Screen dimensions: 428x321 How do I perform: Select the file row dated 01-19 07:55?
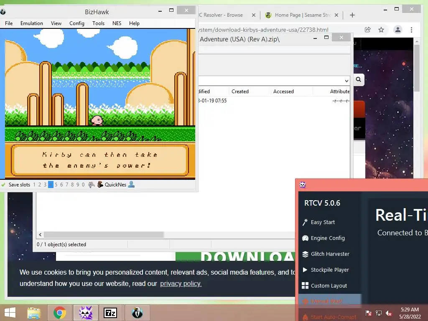tap(274, 101)
